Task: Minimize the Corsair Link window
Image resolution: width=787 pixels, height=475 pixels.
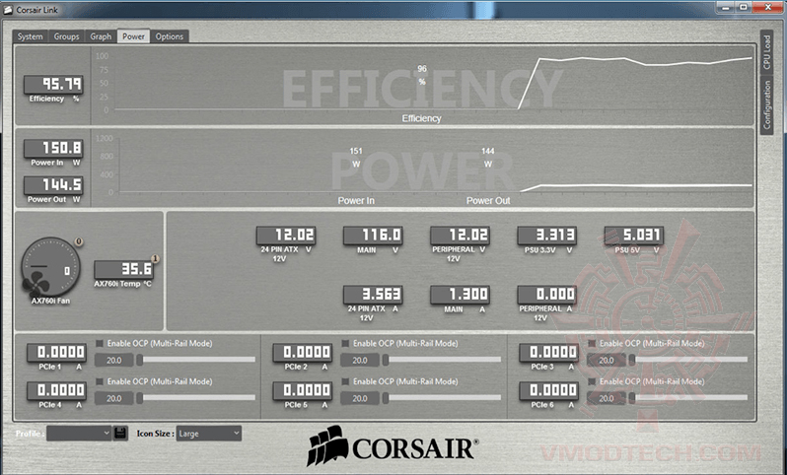Action: point(726,8)
